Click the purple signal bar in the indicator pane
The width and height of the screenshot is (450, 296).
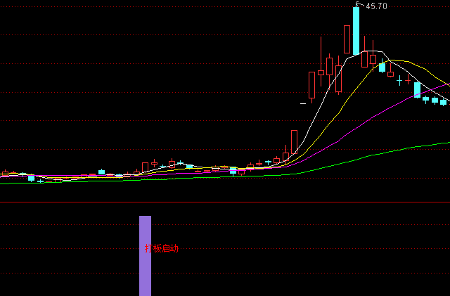pos(146,256)
